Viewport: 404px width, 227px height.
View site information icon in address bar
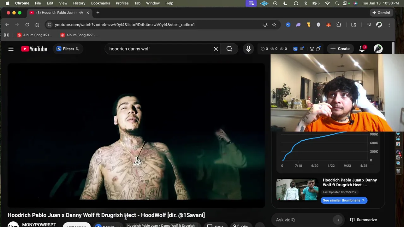[x=49, y=25]
